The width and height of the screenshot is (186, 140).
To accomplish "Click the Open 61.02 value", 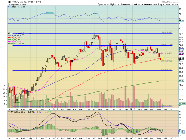I will tap(103, 4).
